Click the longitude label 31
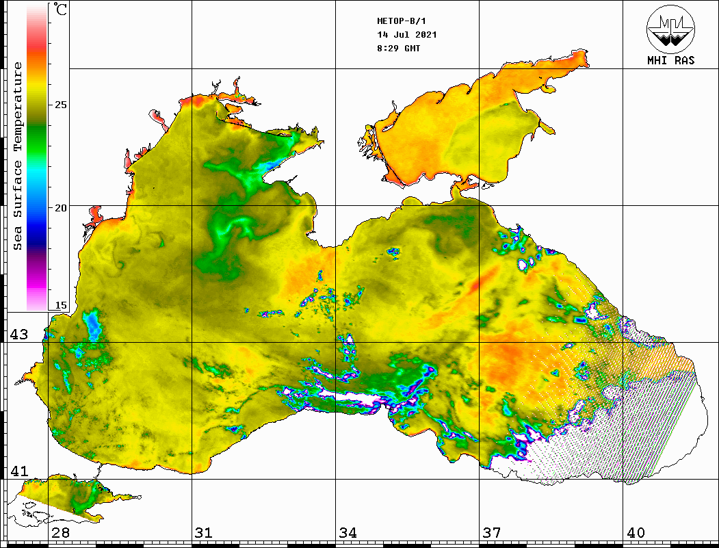Viewport: 719px width, 548px height. pyautogui.click(x=204, y=533)
